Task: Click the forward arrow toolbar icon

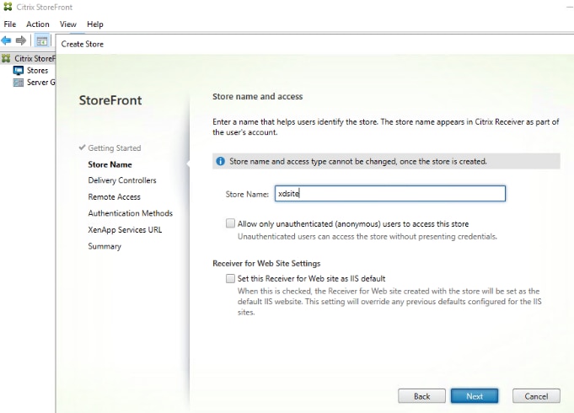Action: 21,40
